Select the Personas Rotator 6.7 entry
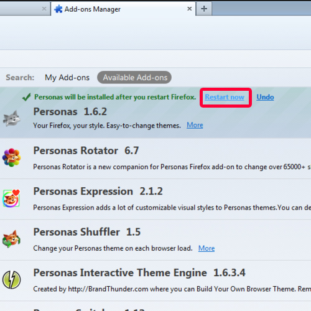The image size is (311, 311). click(155, 159)
